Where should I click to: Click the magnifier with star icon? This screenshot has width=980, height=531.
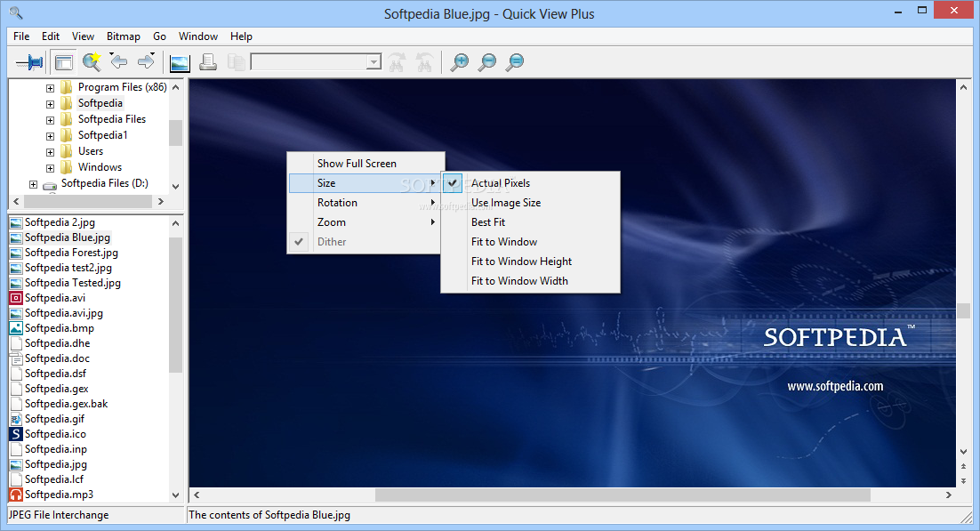[x=92, y=61]
